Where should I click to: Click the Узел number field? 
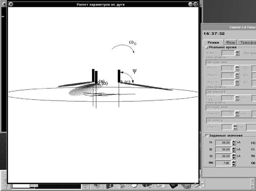228,53
